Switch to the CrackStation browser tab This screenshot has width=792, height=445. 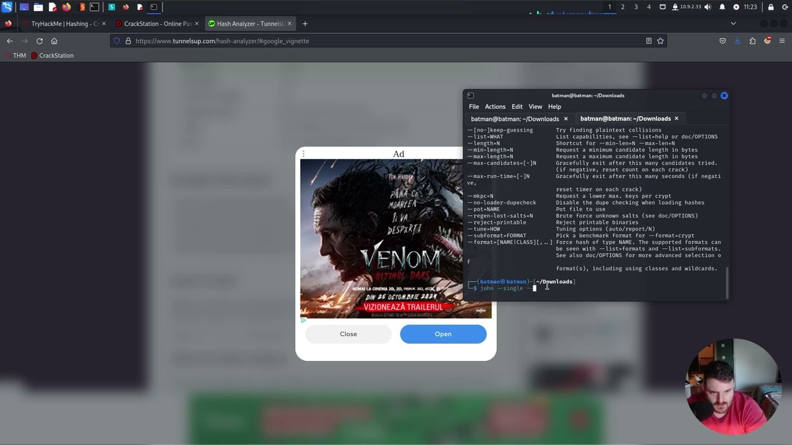(157, 23)
